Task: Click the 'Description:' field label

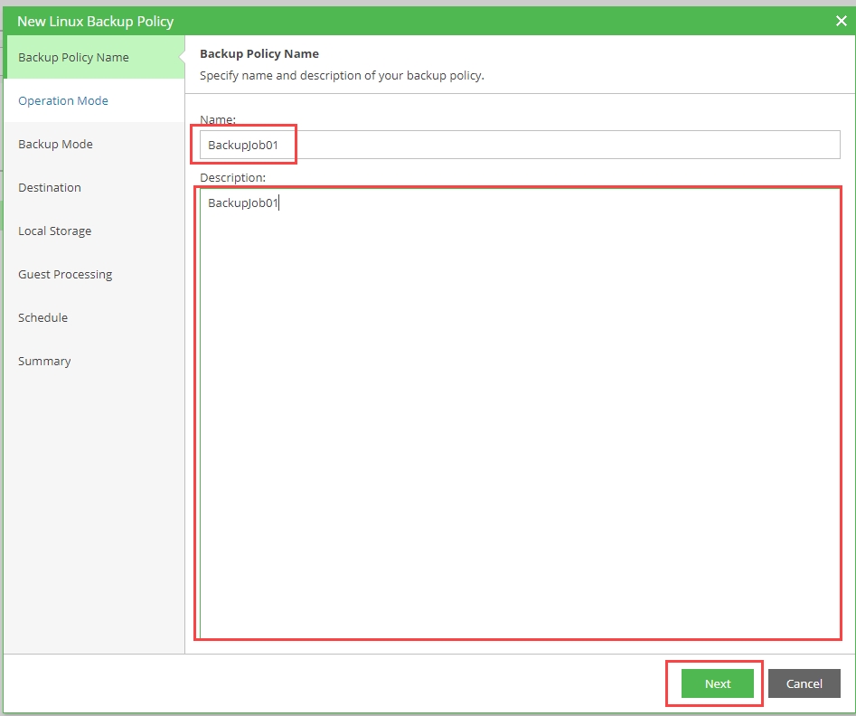Action: [x=232, y=177]
